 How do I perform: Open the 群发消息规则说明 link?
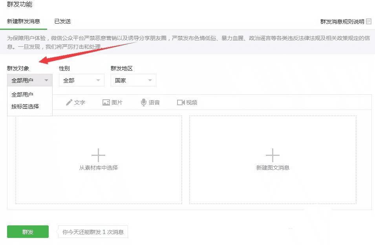(342, 22)
